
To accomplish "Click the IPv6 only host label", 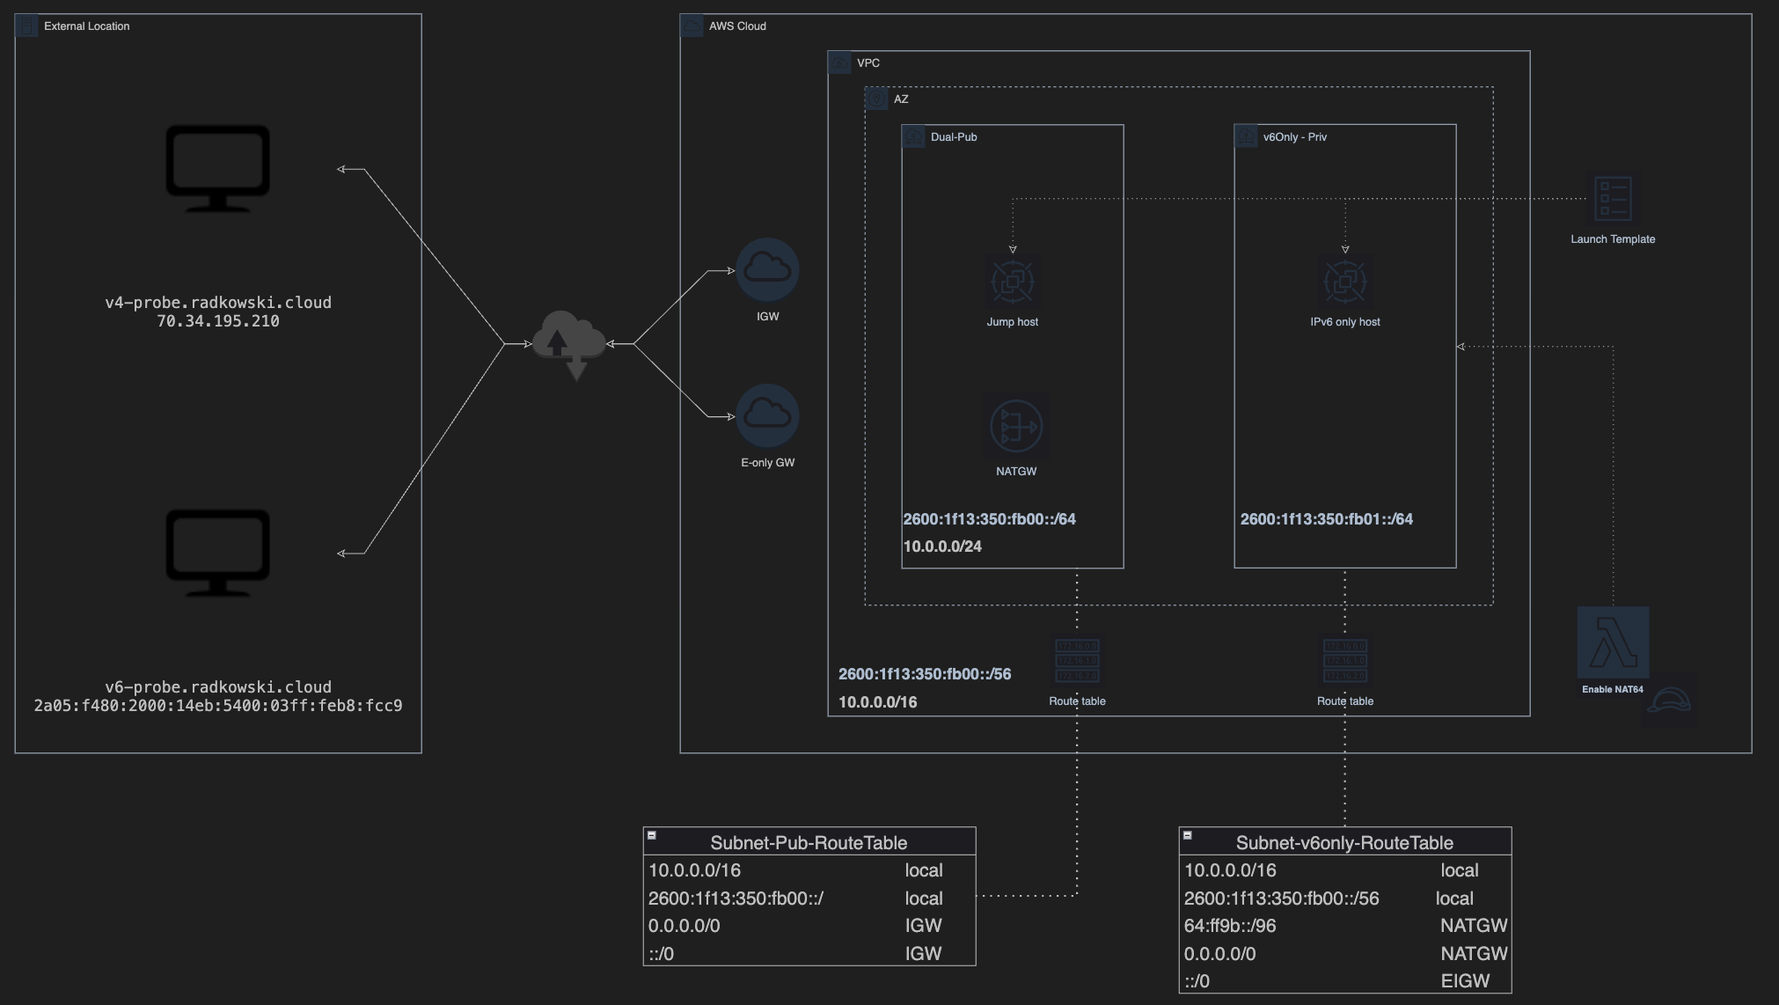I will pos(1345,322).
